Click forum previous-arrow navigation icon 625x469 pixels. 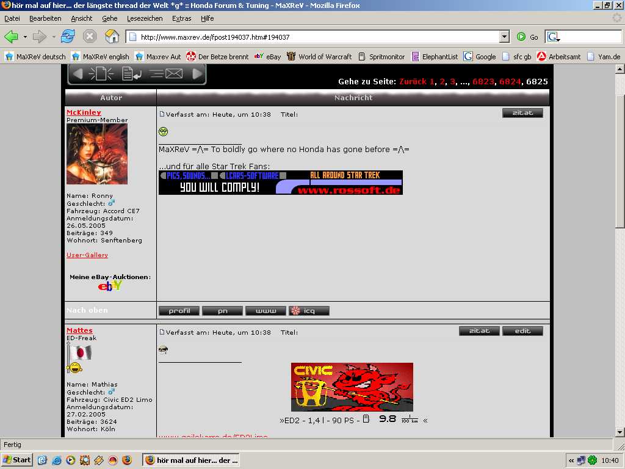77,74
